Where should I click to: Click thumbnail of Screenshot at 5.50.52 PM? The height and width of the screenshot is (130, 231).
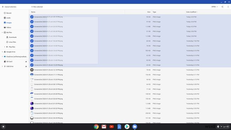point(32,108)
